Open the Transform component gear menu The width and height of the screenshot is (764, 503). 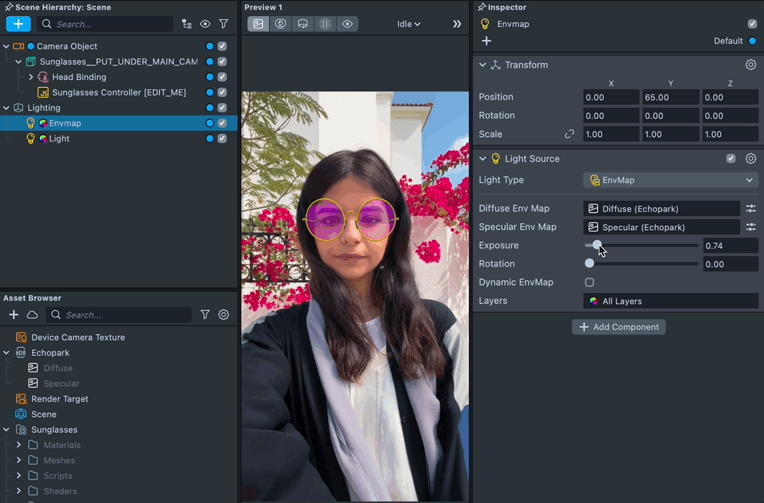(751, 65)
